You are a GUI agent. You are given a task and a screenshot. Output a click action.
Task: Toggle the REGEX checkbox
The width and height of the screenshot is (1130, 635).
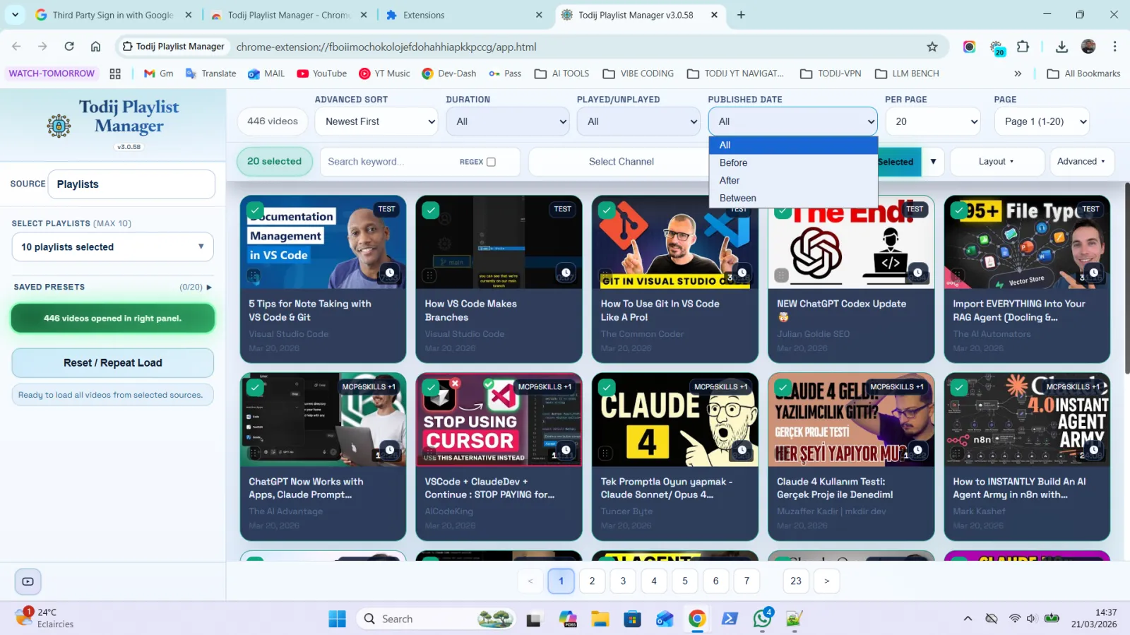tap(492, 162)
